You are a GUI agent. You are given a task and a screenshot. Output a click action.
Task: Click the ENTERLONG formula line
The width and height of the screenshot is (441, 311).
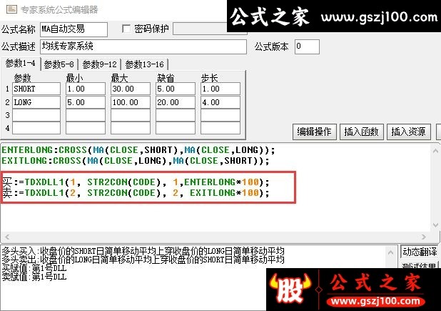click(138, 150)
